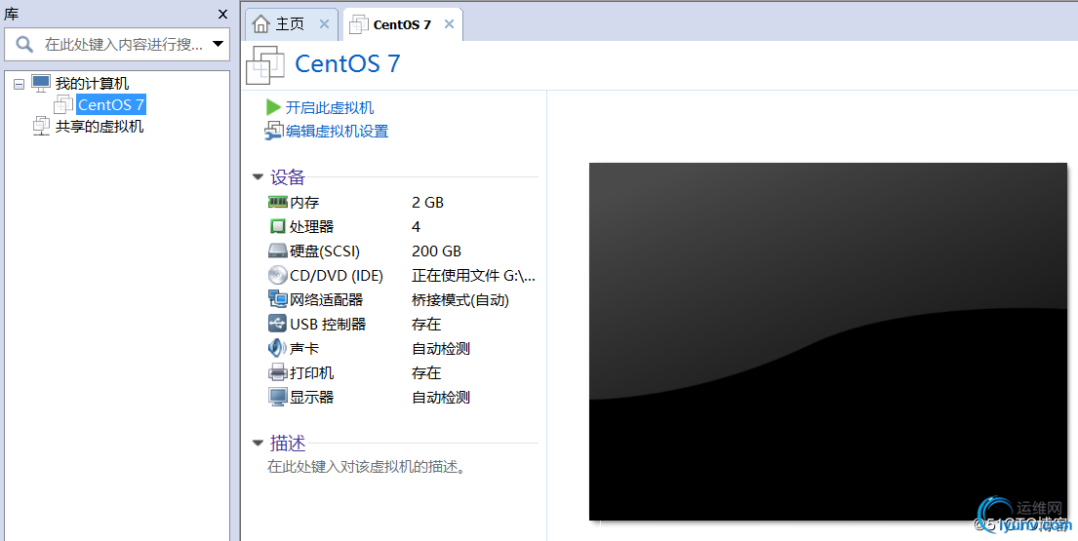Click the memory (内存) device icon
1078x541 pixels.
pos(277,202)
